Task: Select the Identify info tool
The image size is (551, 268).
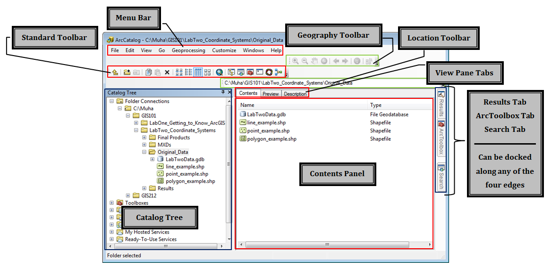Action: [357, 61]
